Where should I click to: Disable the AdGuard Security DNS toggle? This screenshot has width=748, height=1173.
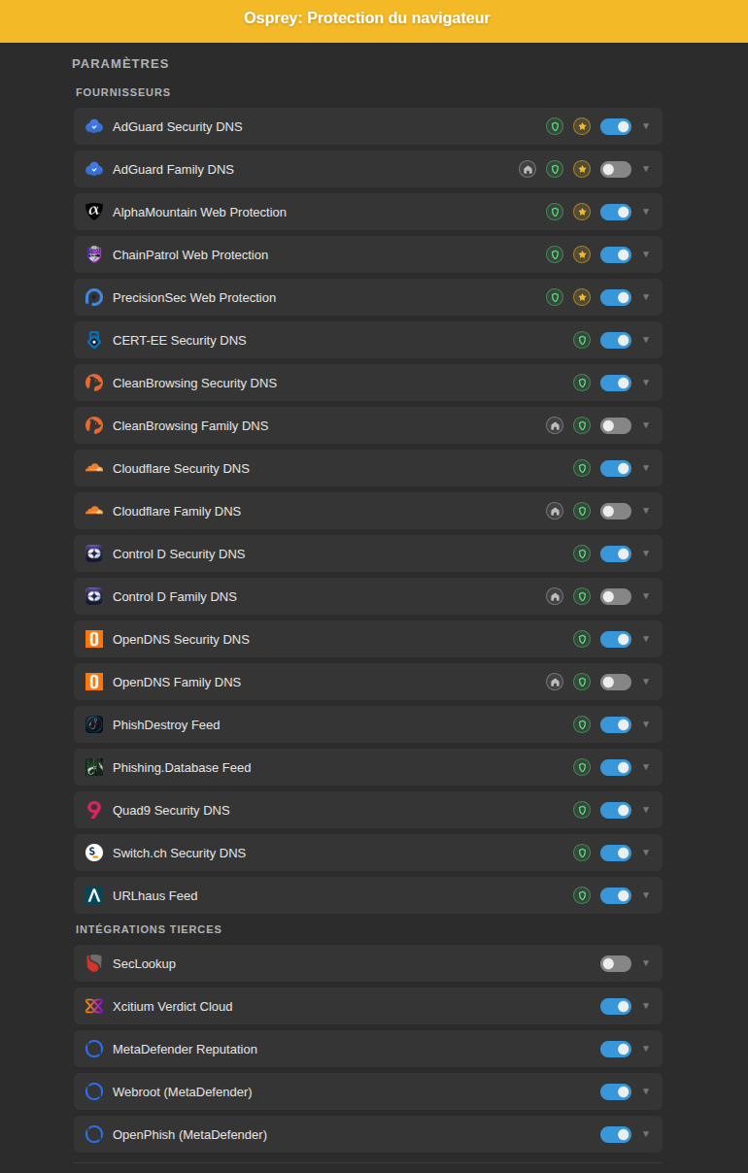[x=616, y=126]
